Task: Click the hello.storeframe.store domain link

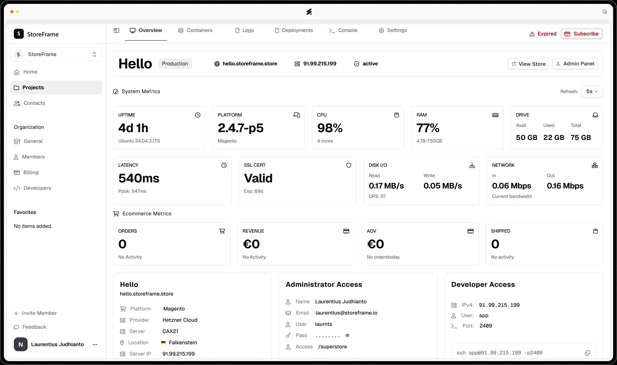Action: click(250, 64)
